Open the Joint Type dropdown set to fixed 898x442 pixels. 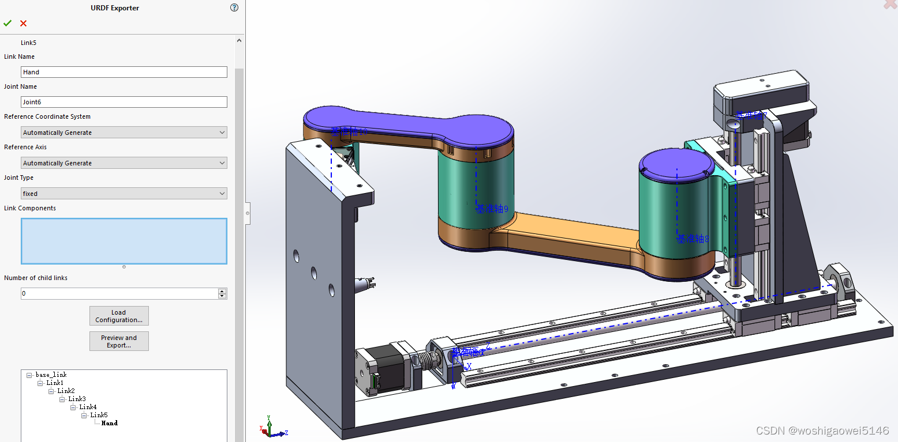(x=124, y=194)
